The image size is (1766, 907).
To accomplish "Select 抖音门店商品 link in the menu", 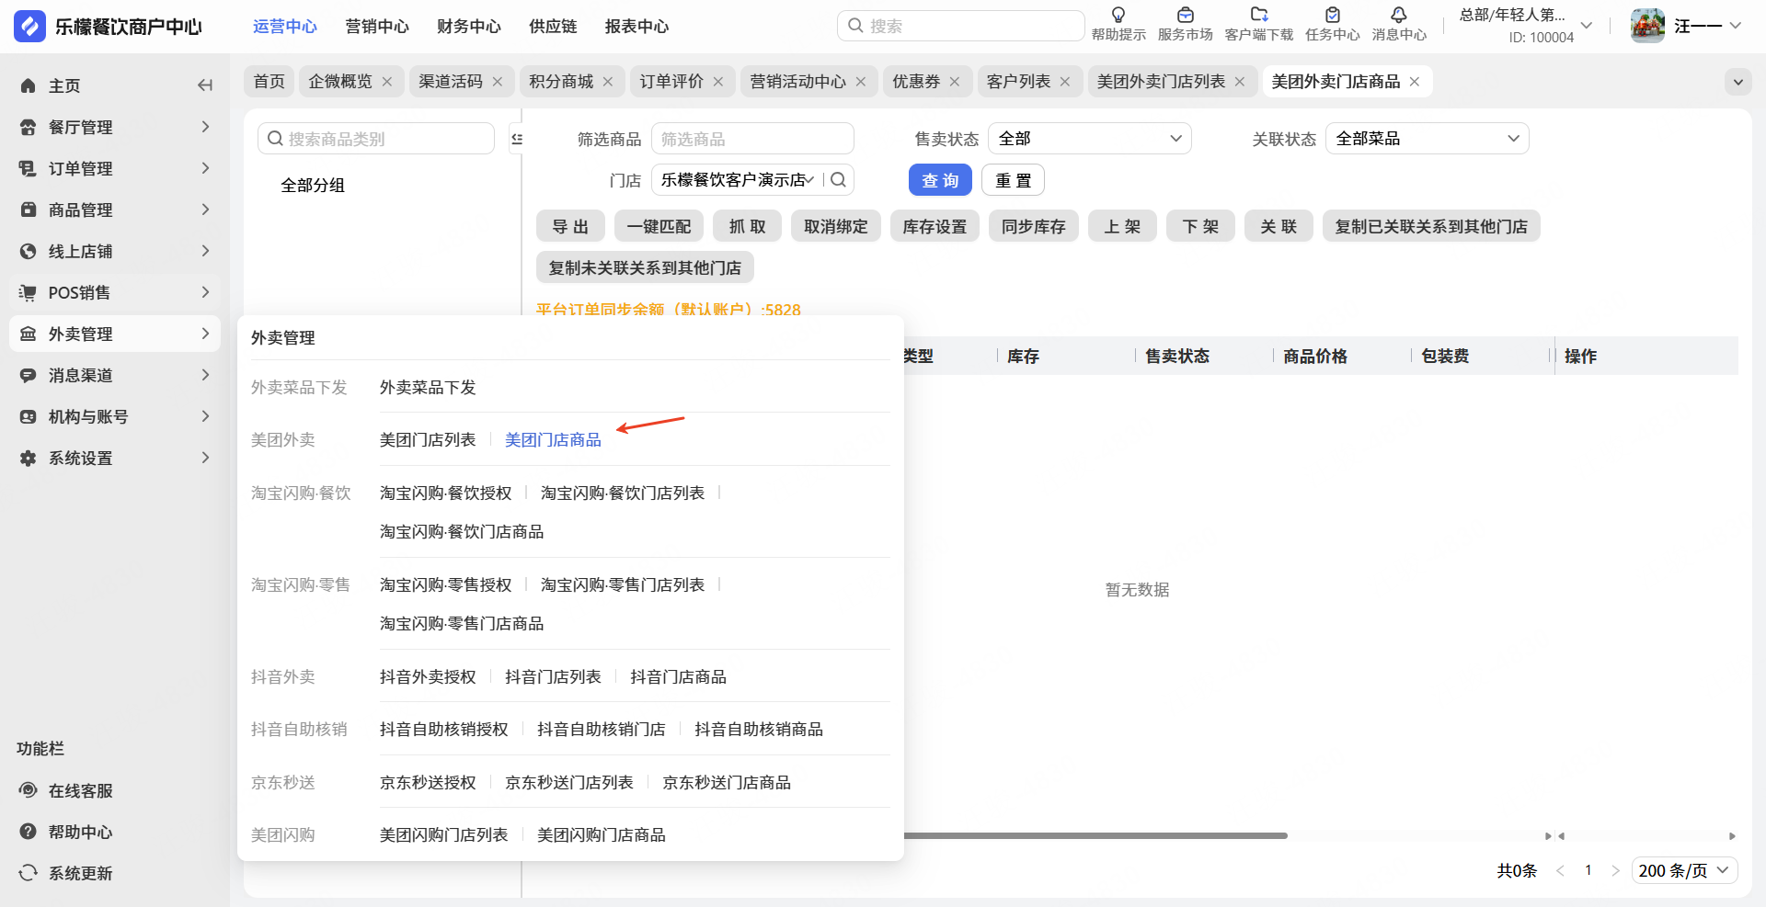I will [x=678, y=677].
